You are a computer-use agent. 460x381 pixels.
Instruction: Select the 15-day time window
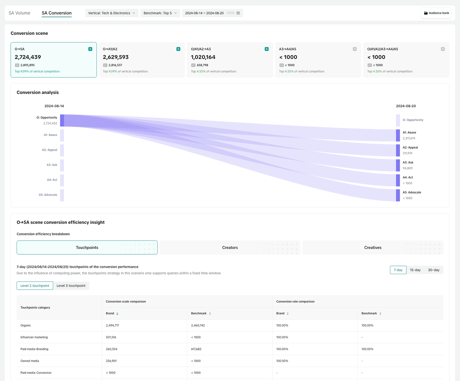[415, 270]
